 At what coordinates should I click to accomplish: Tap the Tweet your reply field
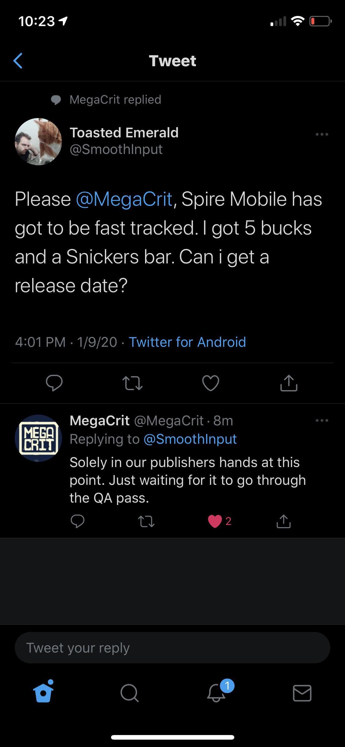(x=172, y=647)
